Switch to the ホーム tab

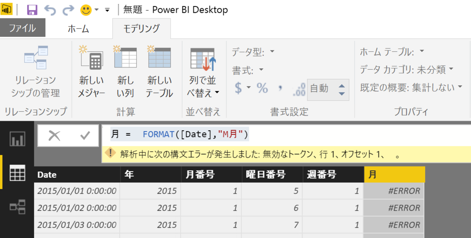point(78,29)
